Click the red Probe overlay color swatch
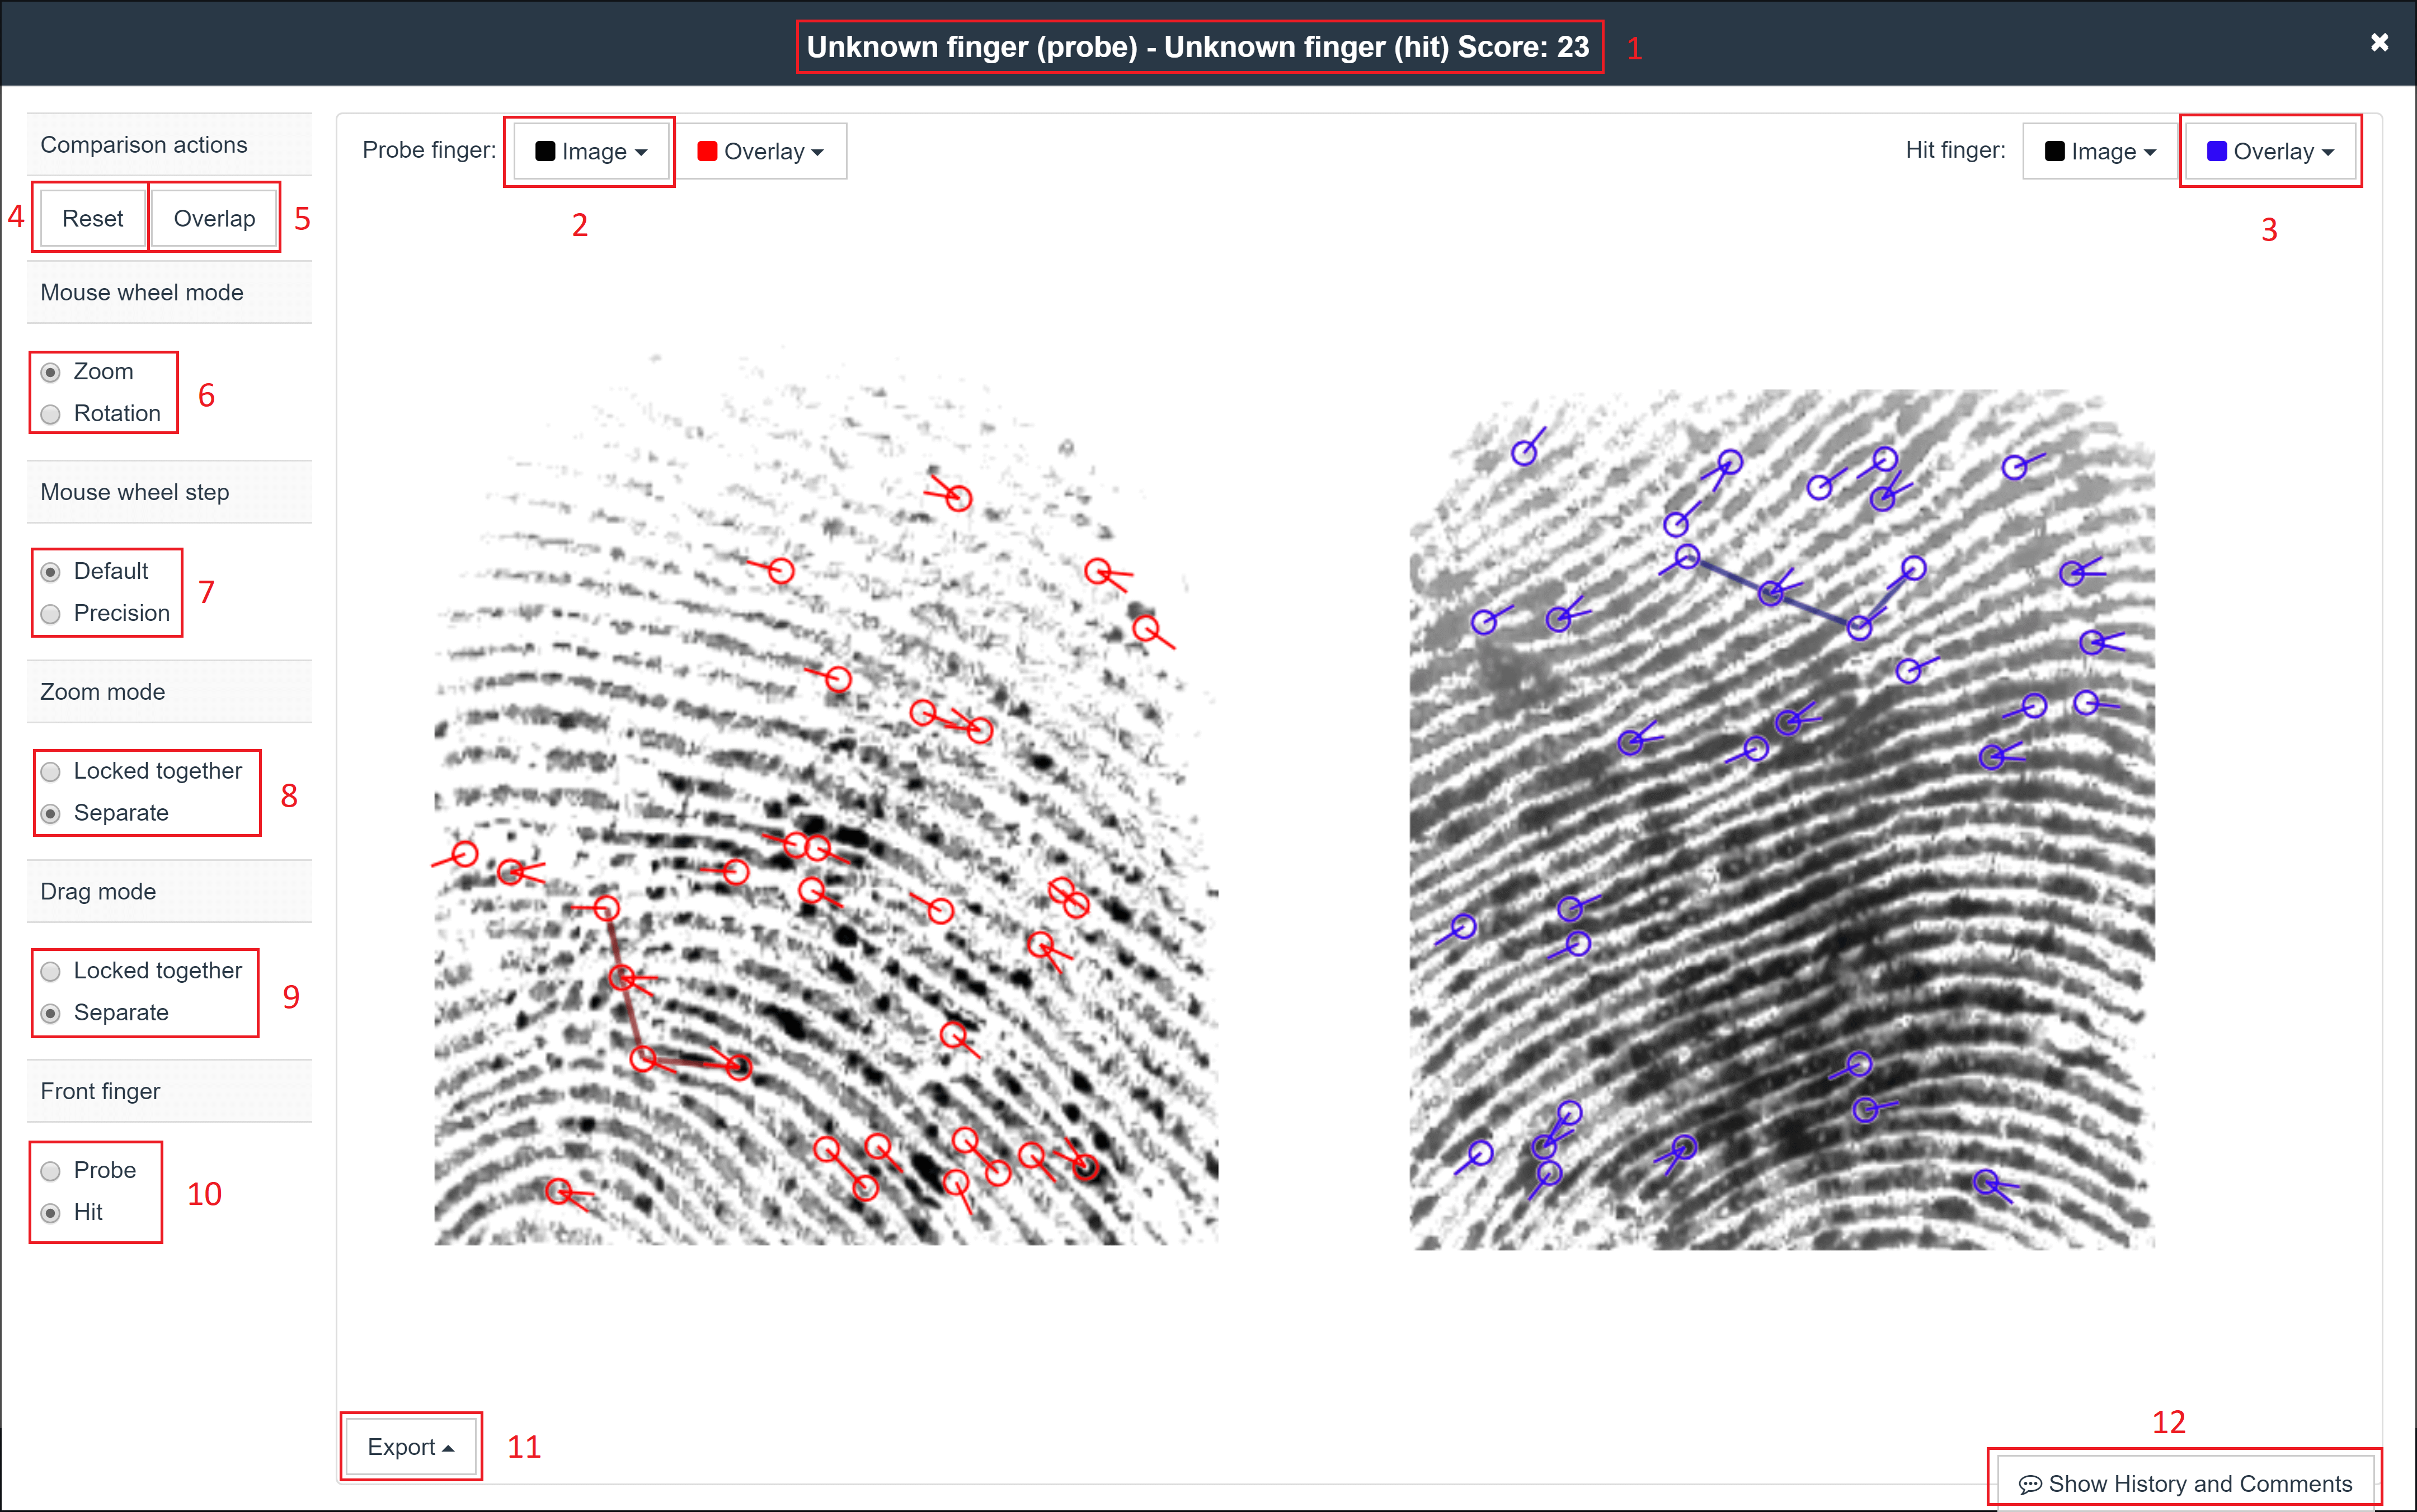2417x1512 pixels. point(707,151)
